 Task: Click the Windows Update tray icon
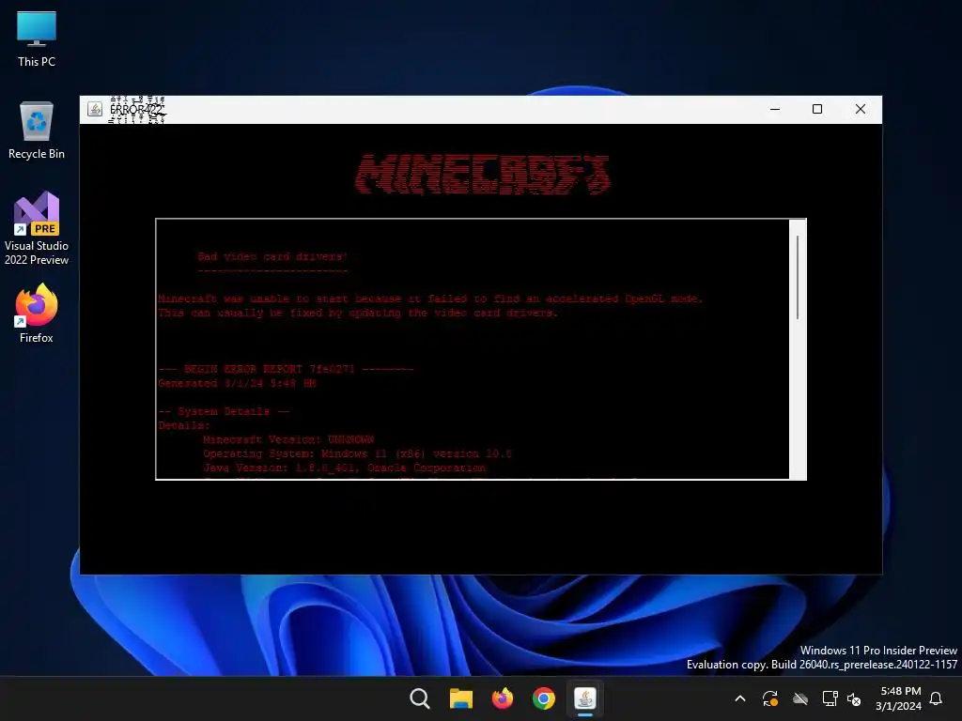(770, 698)
